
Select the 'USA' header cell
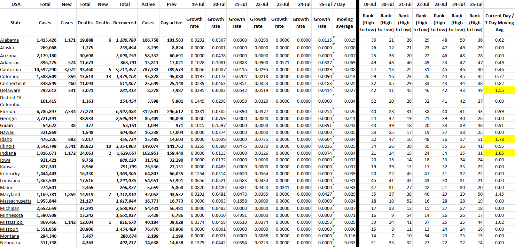tap(16, 5)
